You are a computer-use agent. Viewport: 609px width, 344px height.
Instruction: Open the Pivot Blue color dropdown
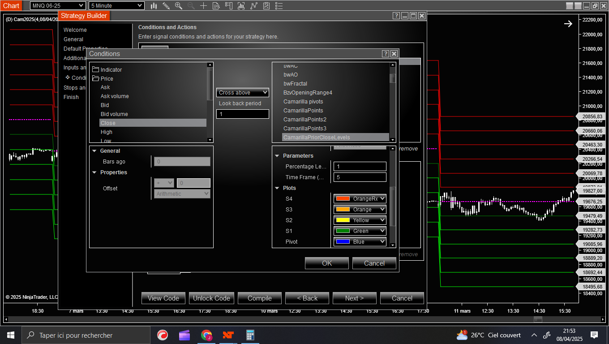pyautogui.click(x=360, y=241)
